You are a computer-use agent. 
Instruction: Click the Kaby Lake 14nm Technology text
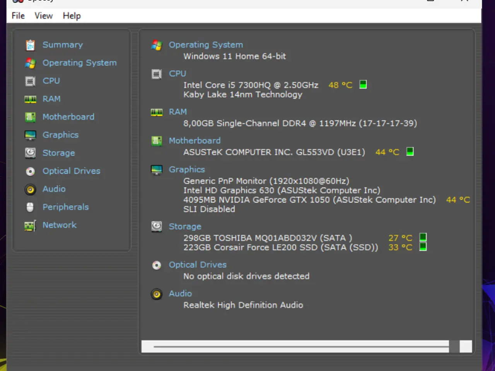pyautogui.click(x=242, y=95)
